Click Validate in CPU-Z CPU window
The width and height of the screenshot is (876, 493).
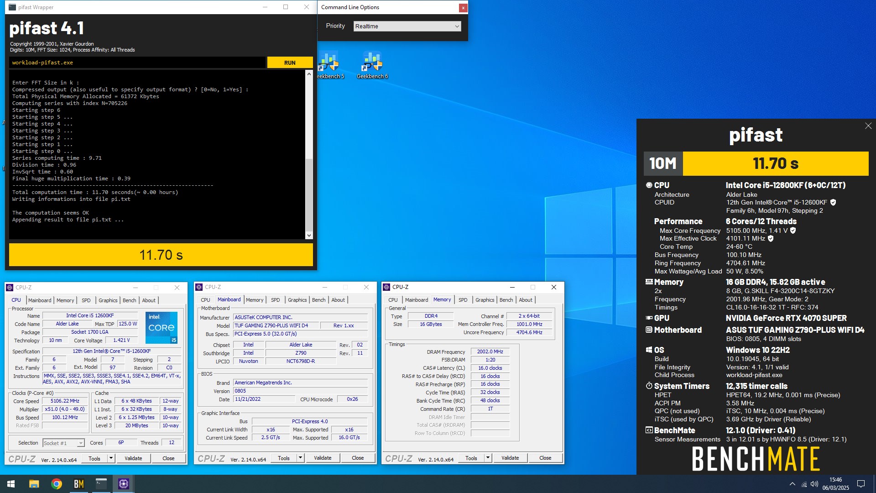133,458
